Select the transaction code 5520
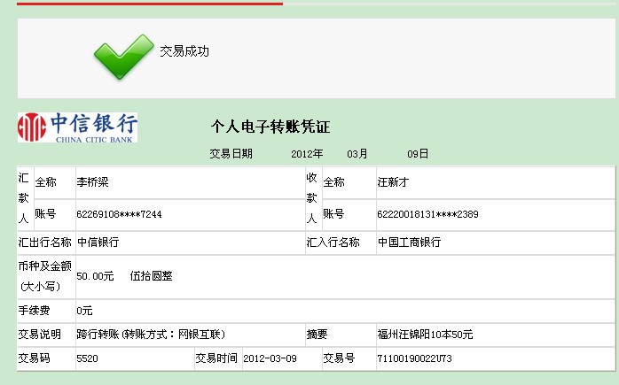Image resolution: width=619 pixels, height=385 pixels. point(88,358)
